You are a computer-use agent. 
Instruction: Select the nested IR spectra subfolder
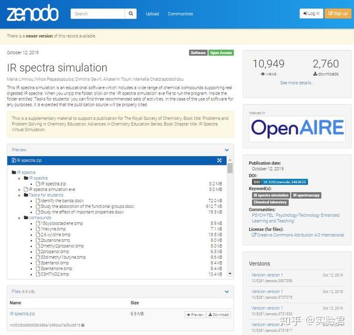tap(38, 178)
